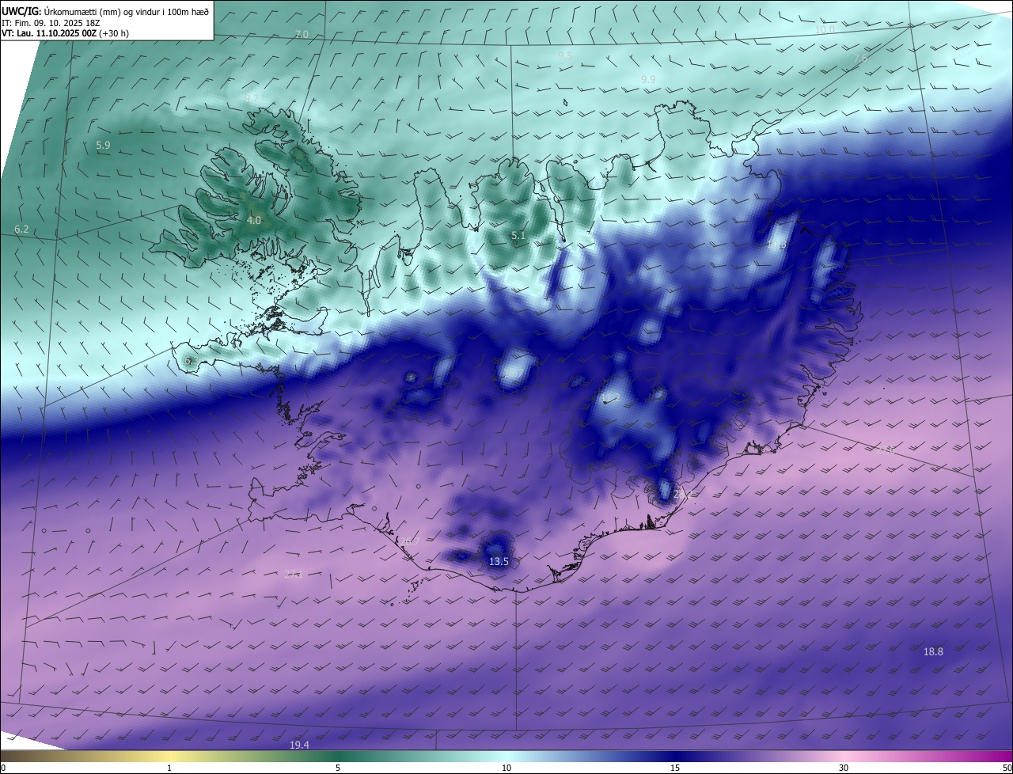1013x774 pixels.
Task: Click the 4.0 value label over the Westfjords
Action: (x=254, y=221)
